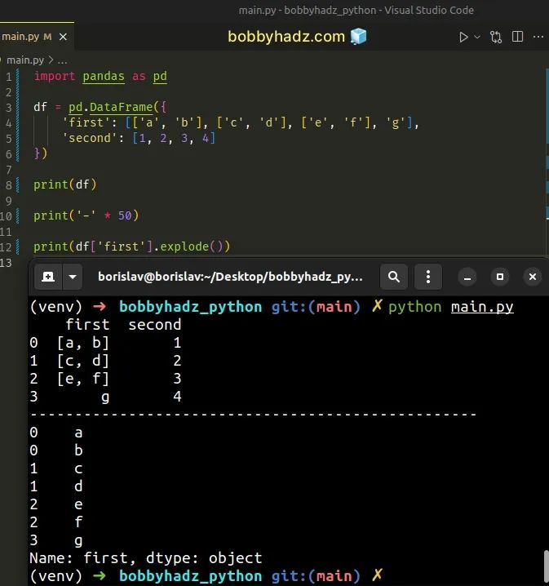Viewport: 549px width, 586px height.
Task: Click main.py link in terminal command
Action: [482, 307]
